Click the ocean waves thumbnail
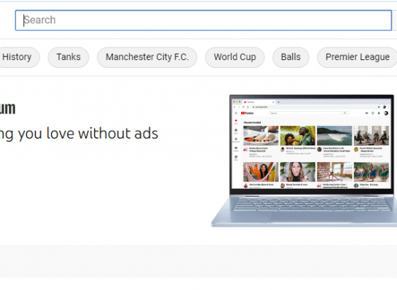The width and height of the screenshot is (397, 290). pos(335,135)
